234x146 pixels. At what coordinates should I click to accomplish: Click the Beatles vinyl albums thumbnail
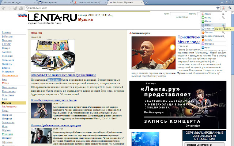[x=53, y=56]
